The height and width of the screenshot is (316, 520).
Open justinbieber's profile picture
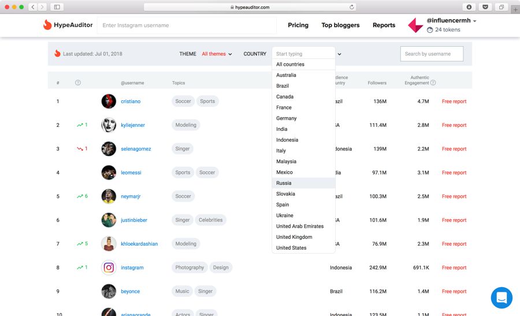(x=109, y=220)
